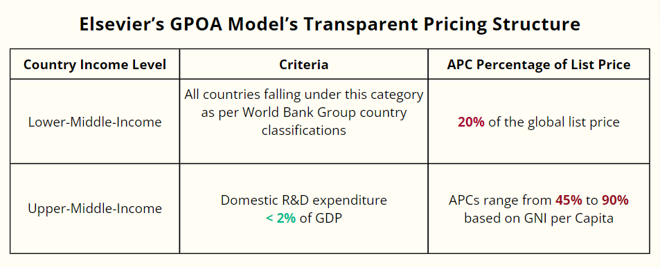The height and width of the screenshot is (267, 660).
Task: Click the word 'Elsevier's' in the title
Action: click(x=121, y=24)
